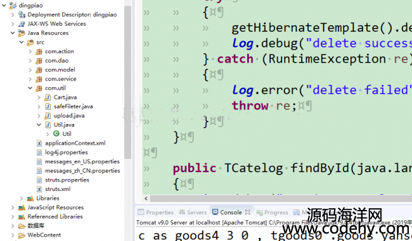Switch to the Progress tab
The width and height of the screenshot is (412, 241).
[x=272, y=212]
